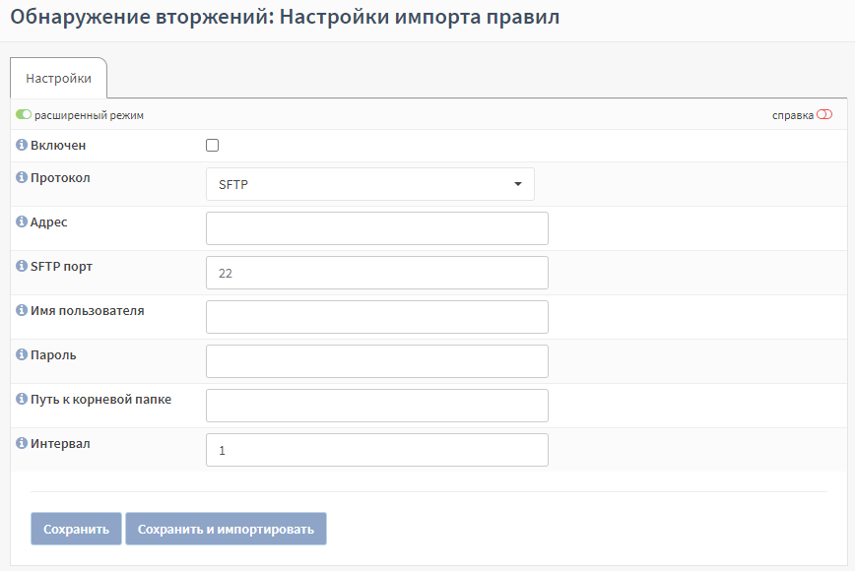Click info icon beside Интервал
This screenshot has height=571, width=855.
22,443
